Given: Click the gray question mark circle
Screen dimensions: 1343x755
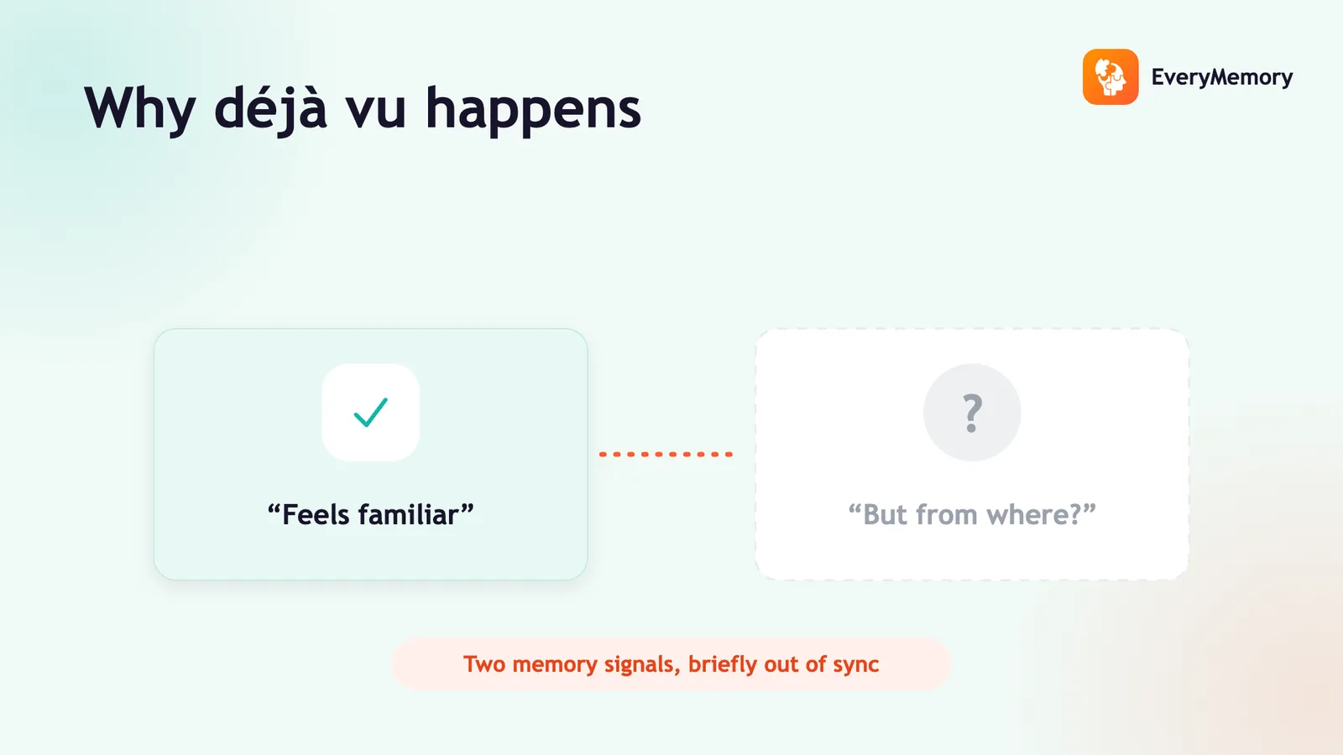Looking at the screenshot, I should pos(972,412).
